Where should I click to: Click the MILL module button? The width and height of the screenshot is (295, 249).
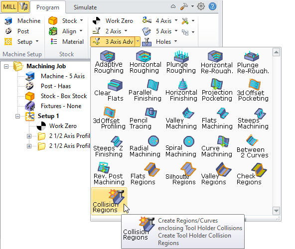9,7
